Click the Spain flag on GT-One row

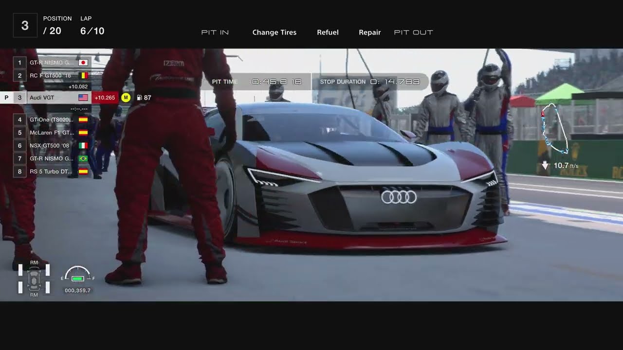coord(83,120)
